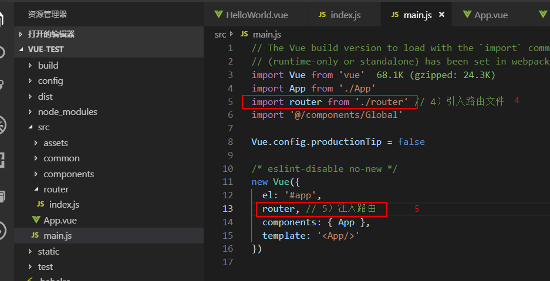Close the main.js editor tab
Viewport: 550px width, 281px height.
[x=441, y=15]
